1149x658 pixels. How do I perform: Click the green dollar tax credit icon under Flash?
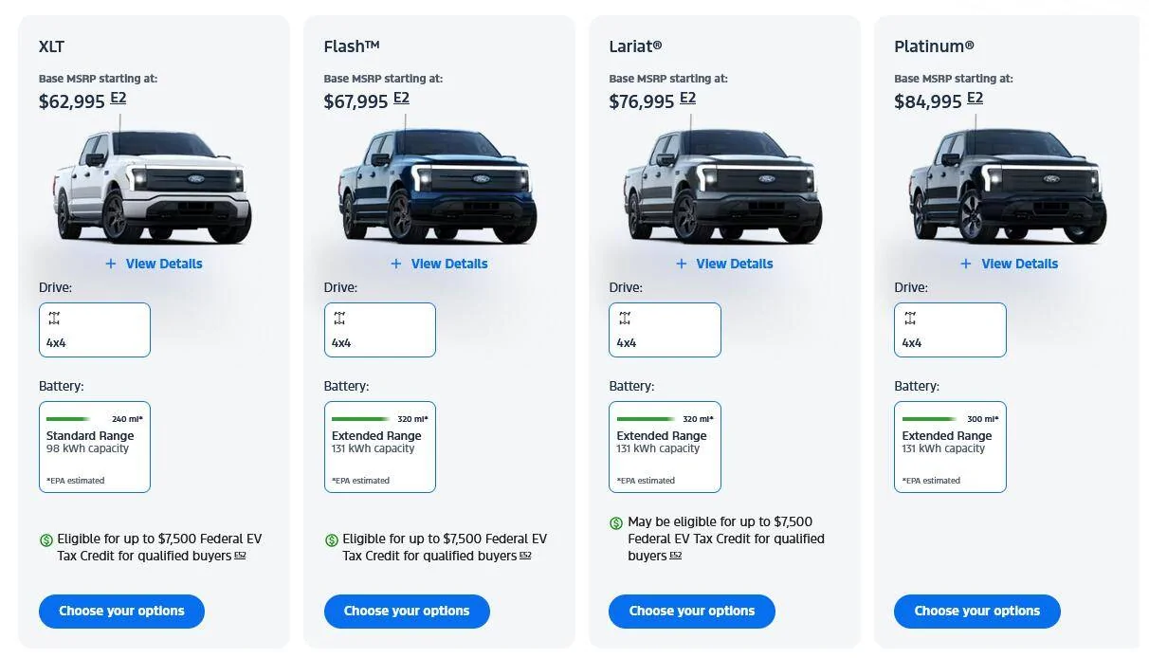coord(332,539)
